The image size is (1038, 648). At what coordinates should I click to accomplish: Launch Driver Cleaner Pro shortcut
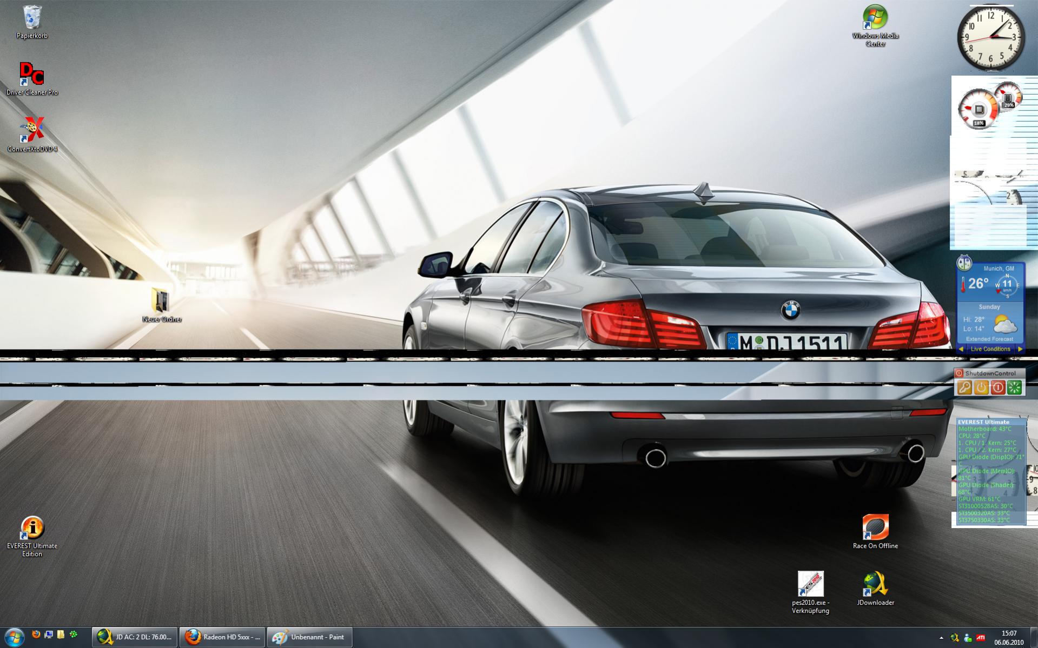[x=32, y=79]
